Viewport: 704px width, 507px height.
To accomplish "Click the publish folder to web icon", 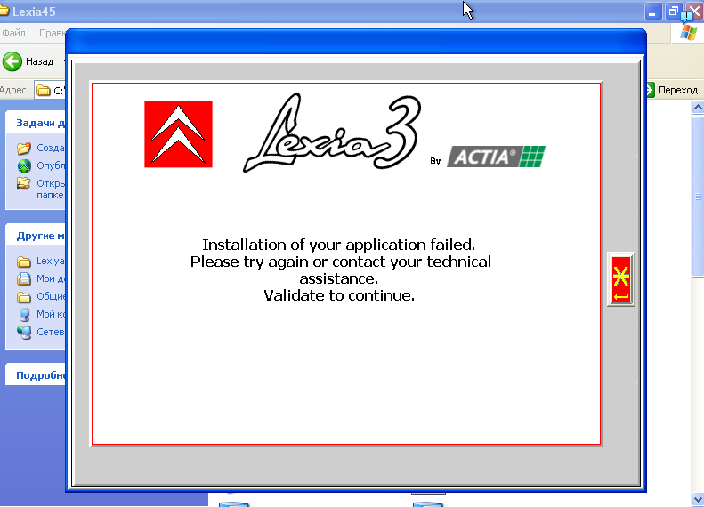I will [24, 165].
